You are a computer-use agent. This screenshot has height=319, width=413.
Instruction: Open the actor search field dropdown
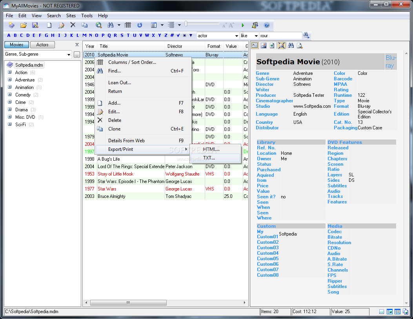236,36
